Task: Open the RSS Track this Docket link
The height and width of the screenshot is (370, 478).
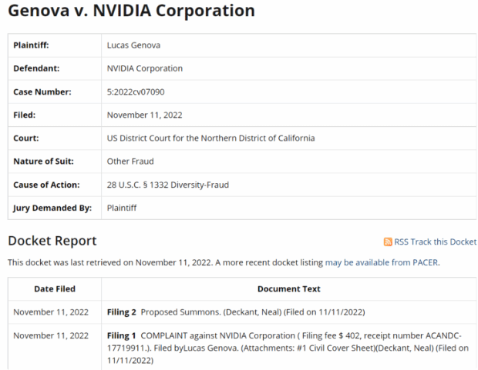Action: pyautogui.click(x=435, y=242)
